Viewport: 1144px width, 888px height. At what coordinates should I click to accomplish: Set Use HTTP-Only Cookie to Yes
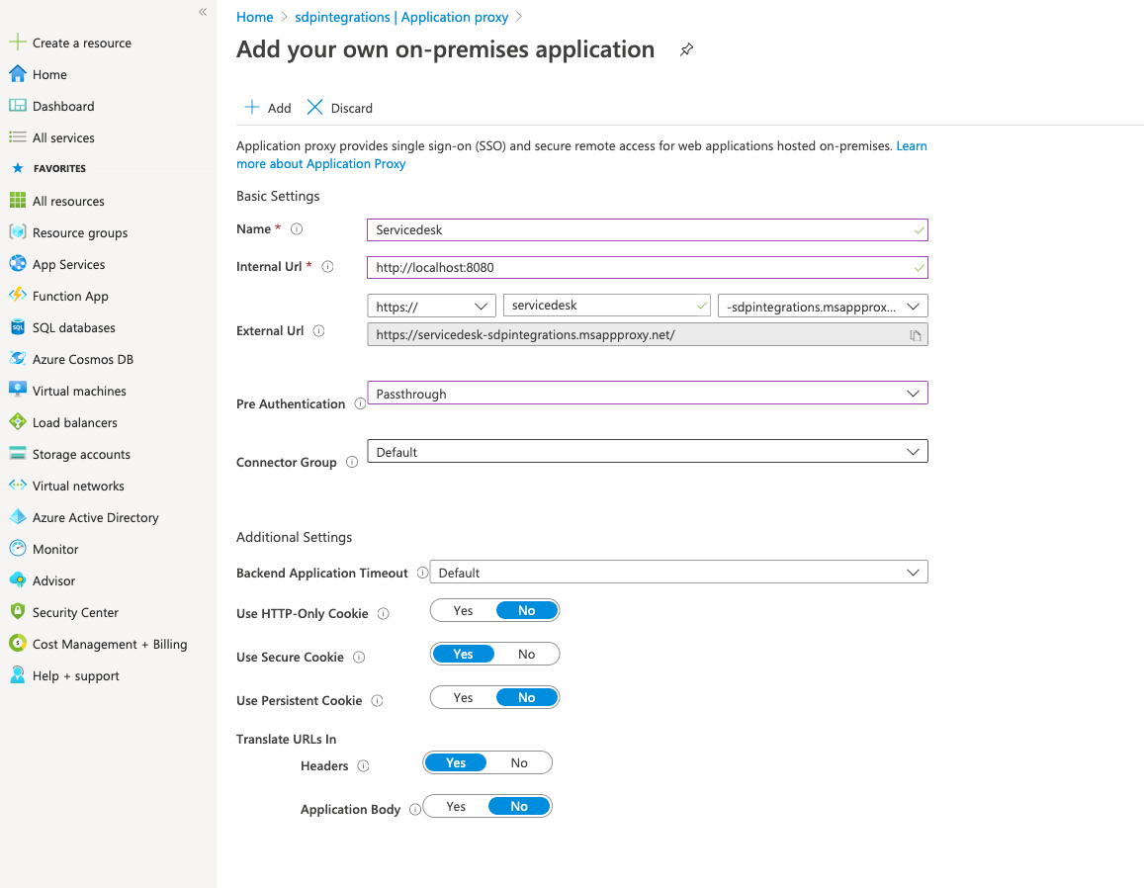463,611
